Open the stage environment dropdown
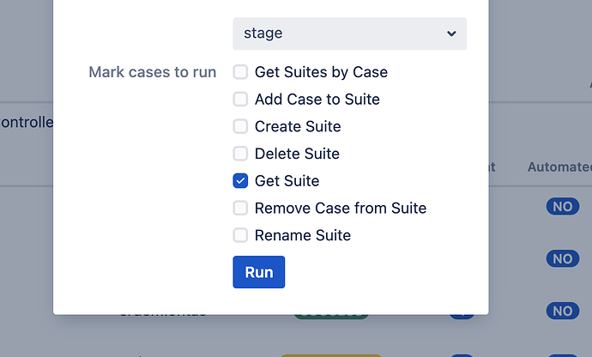The image size is (592, 357). [x=349, y=33]
